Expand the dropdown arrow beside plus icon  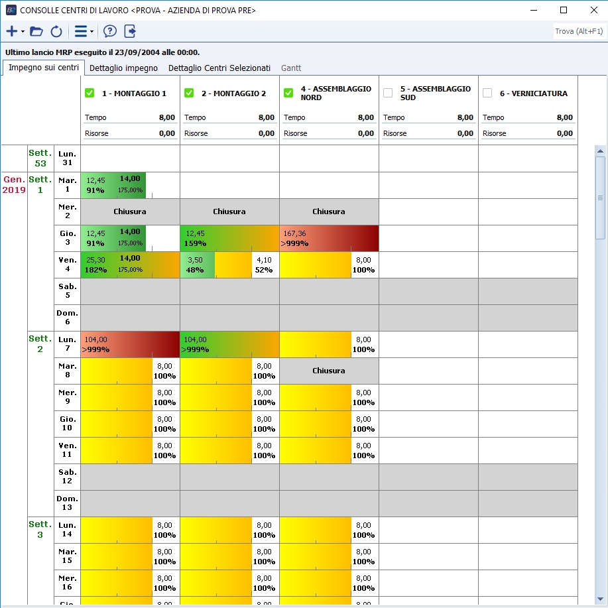[x=23, y=32]
